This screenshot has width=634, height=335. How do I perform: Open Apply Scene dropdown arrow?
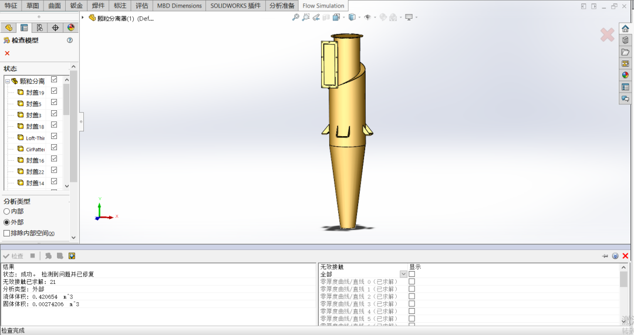tap(401, 18)
